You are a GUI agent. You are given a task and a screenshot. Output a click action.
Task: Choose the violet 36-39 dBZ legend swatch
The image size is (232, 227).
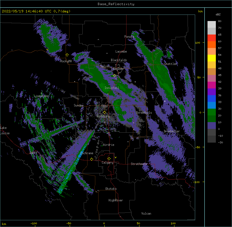pyautogui.click(x=212, y=92)
